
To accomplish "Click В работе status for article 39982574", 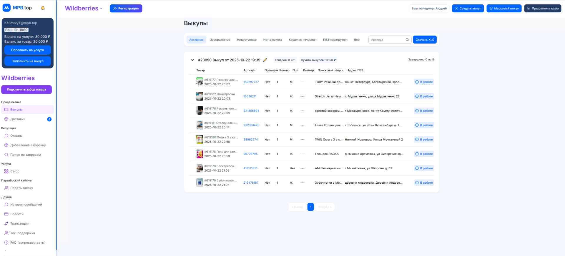I will pyautogui.click(x=424, y=140).
